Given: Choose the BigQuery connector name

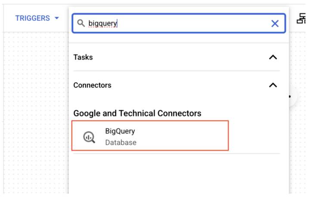Looking at the screenshot, I should [x=120, y=131].
